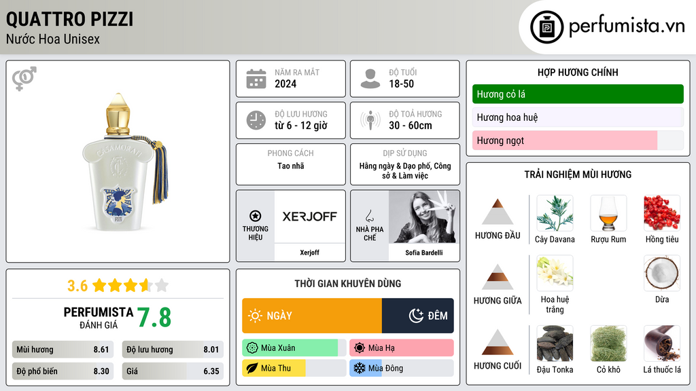696x391 pixels.
Task: Click the pink Hương ngọt accord bar
Action: 565,141
